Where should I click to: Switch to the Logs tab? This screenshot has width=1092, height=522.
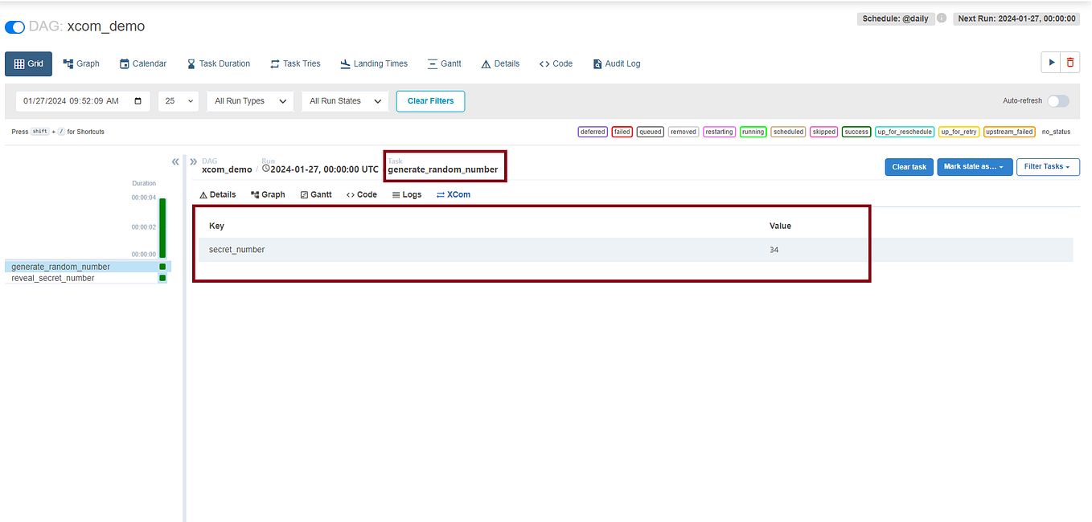(407, 194)
